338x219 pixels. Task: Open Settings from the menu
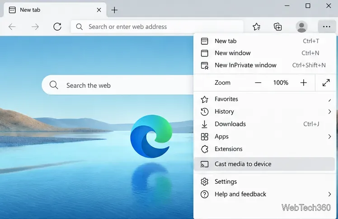point(265,182)
